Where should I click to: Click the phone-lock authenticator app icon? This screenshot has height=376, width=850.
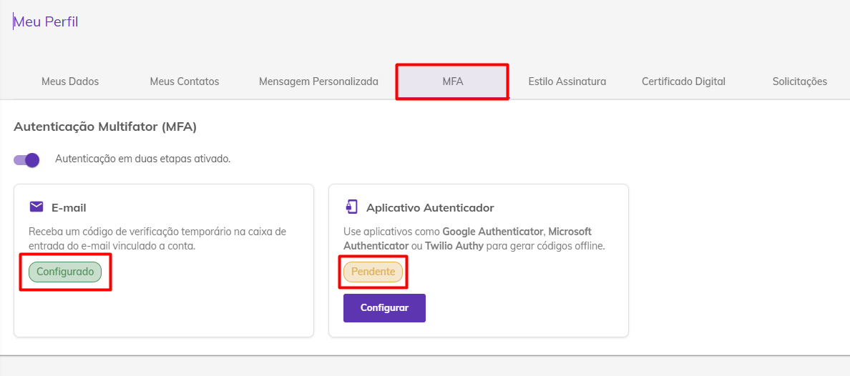[351, 207]
